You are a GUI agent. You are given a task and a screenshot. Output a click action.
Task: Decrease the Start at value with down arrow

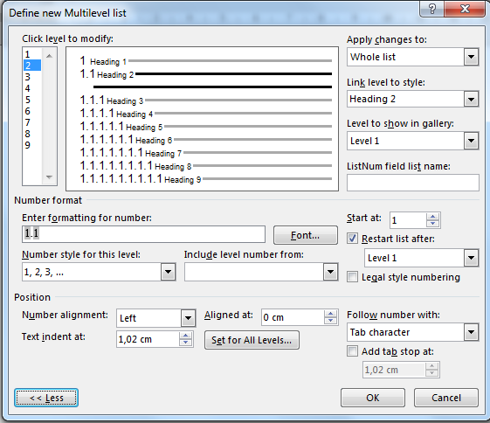pos(433,224)
